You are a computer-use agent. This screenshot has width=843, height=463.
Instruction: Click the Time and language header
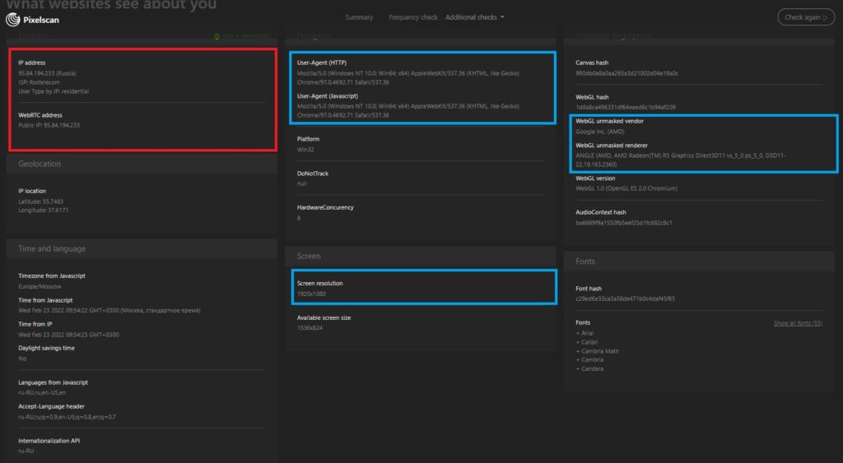[x=52, y=248]
